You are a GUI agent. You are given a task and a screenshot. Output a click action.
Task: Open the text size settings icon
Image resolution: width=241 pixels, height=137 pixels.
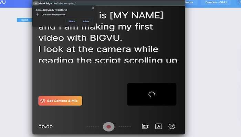pyautogui.click(x=159, y=126)
